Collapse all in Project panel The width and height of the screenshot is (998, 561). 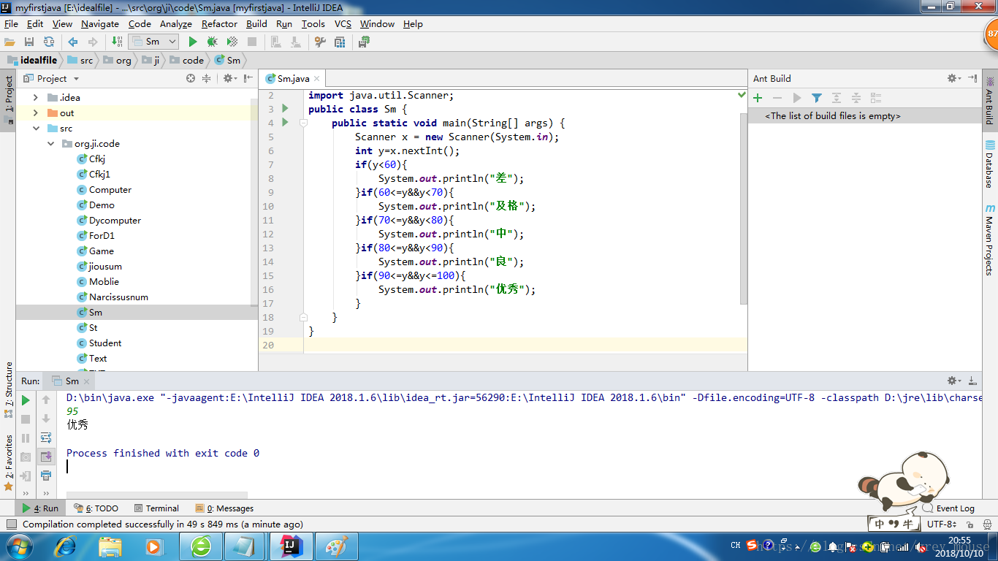(207, 78)
